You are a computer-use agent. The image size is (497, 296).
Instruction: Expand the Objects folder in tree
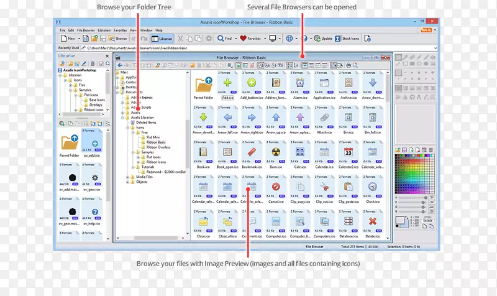pos(127,182)
